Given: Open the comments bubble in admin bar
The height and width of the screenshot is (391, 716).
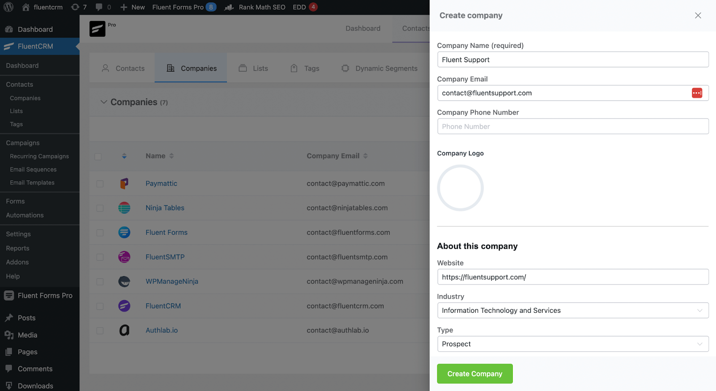Looking at the screenshot, I should coord(99,7).
